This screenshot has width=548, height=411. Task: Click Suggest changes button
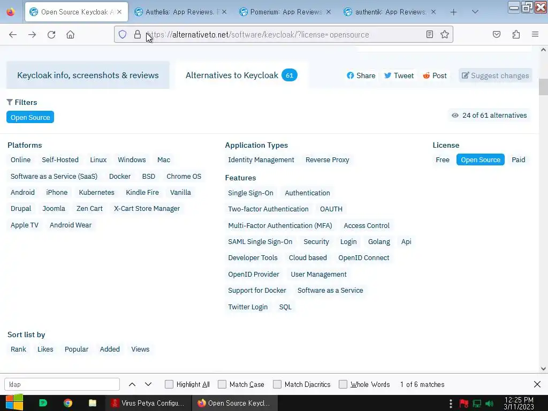pyautogui.click(x=495, y=75)
